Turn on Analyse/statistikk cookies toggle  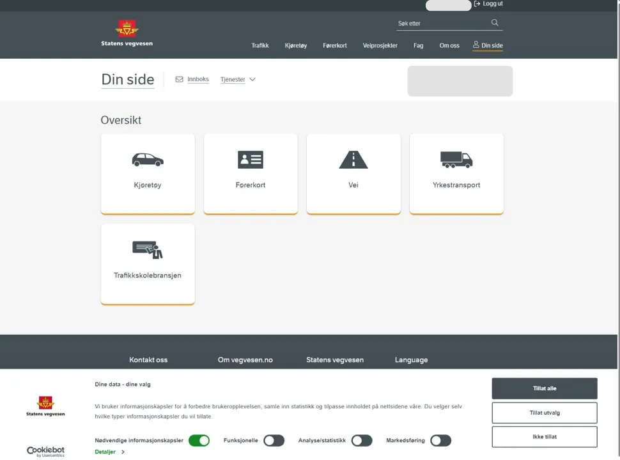(362, 440)
